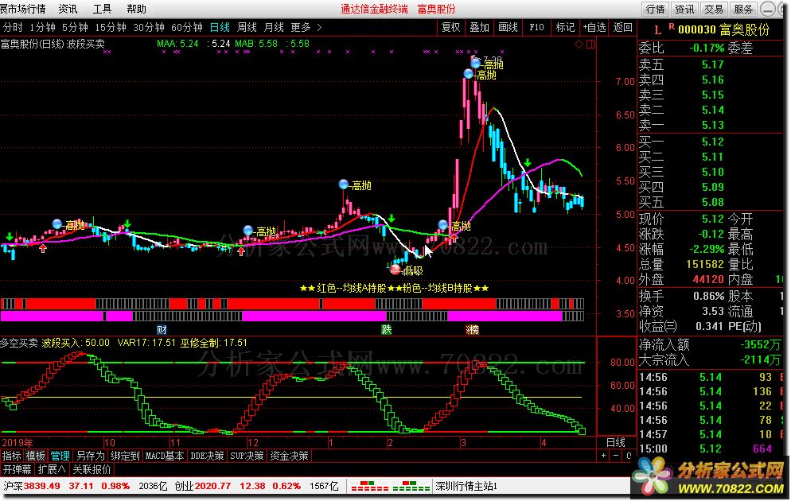The image size is (791, 501).
Task: Open the 交易 trading button
Action: point(714,9)
